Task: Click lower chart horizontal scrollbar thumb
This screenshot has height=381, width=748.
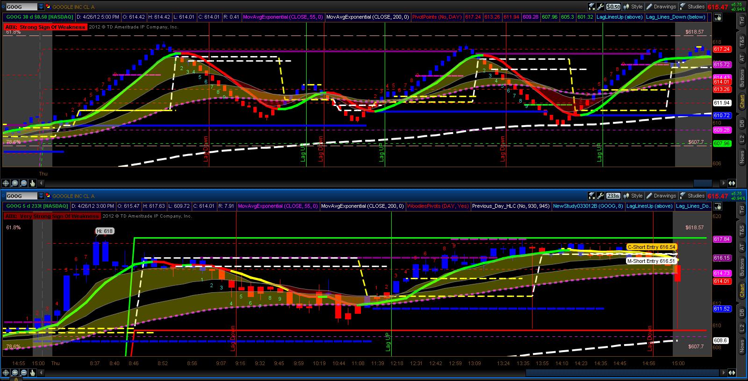Action: [x=623, y=373]
